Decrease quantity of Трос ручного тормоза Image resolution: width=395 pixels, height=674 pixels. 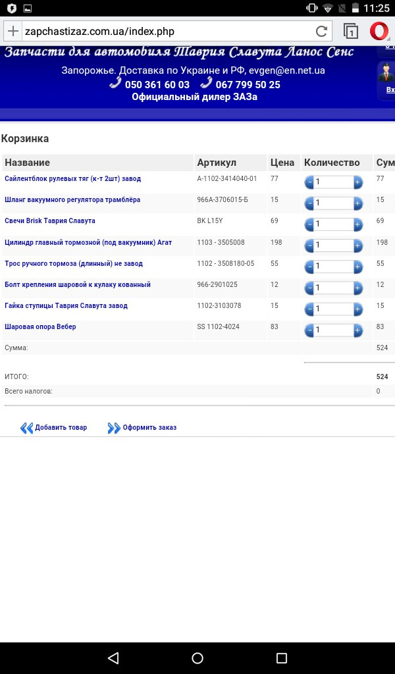click(x=309, y=267)
